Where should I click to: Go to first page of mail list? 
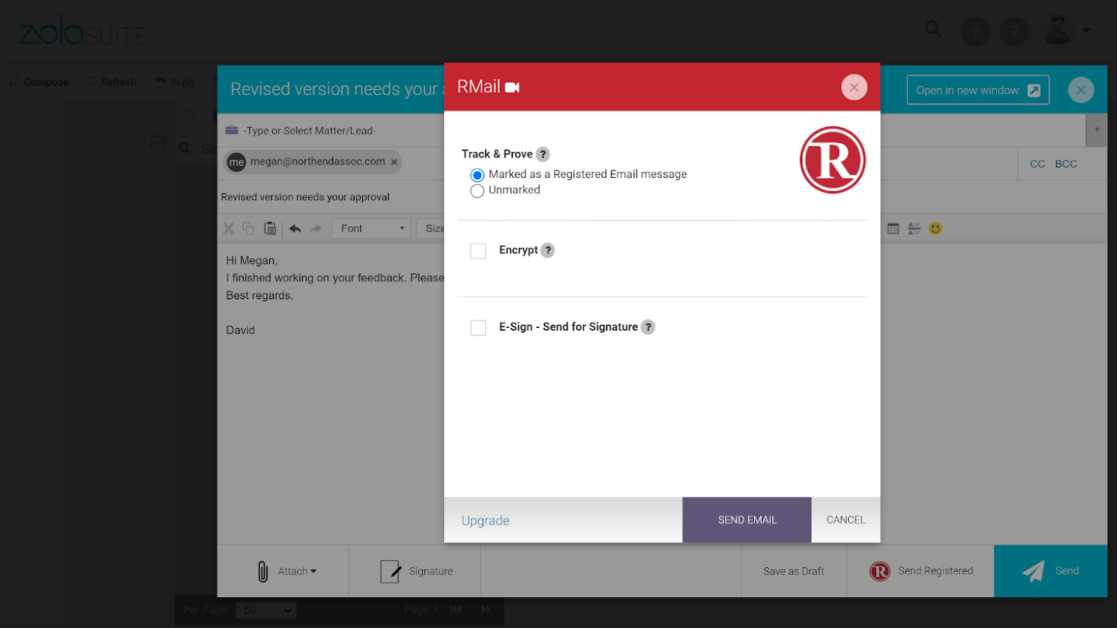pyautogui.click(x=456, y=609)
